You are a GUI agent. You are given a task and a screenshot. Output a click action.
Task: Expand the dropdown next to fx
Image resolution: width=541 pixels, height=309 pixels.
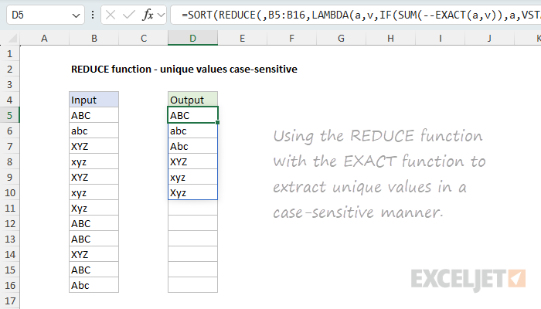(161, 15)
